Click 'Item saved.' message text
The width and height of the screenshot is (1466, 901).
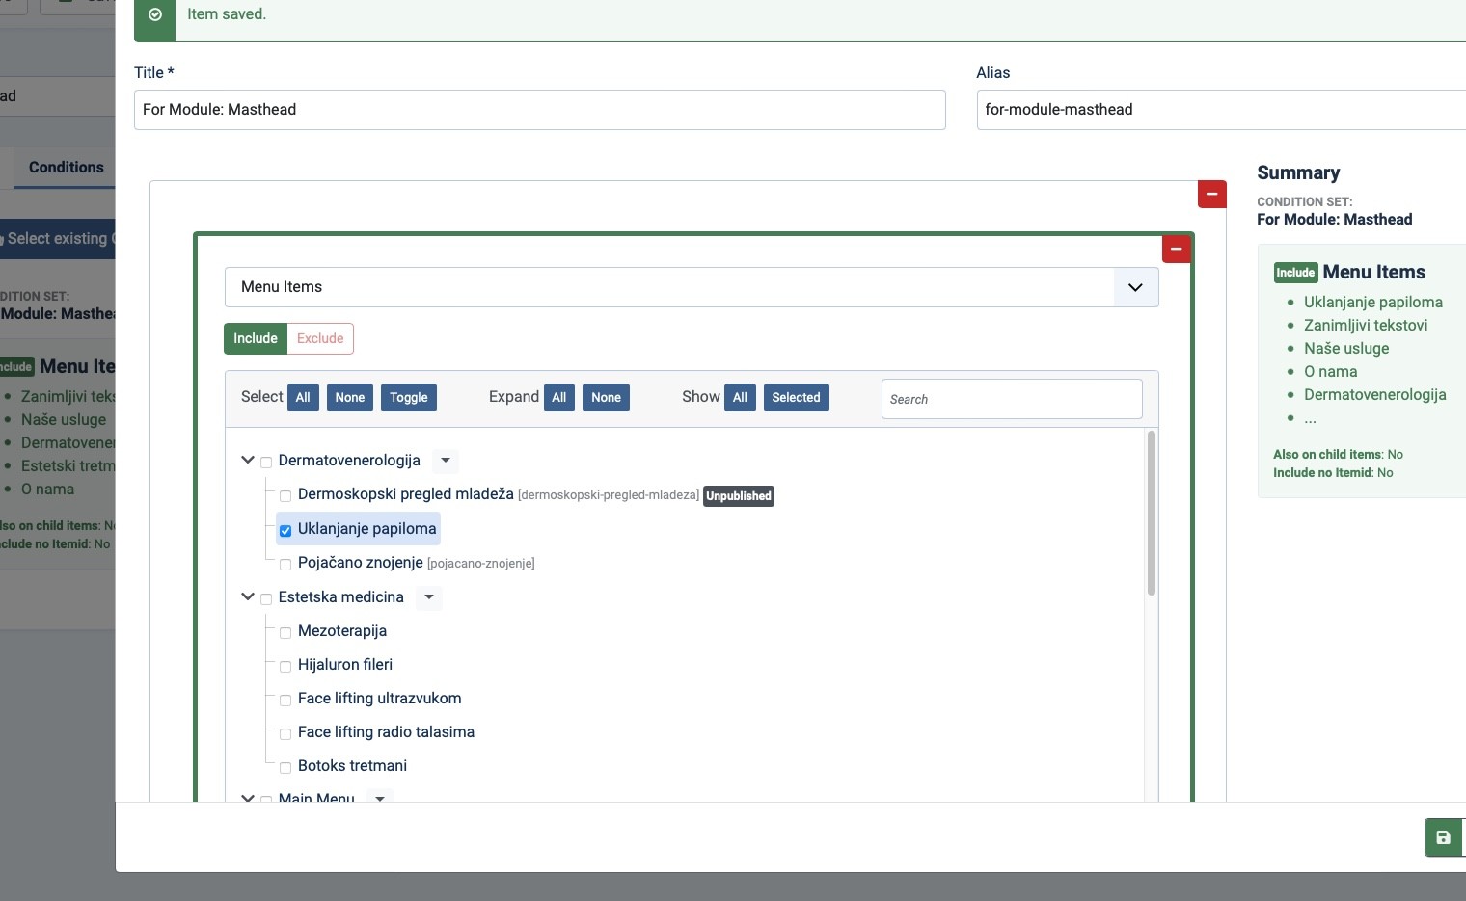(x=227, y=14)
